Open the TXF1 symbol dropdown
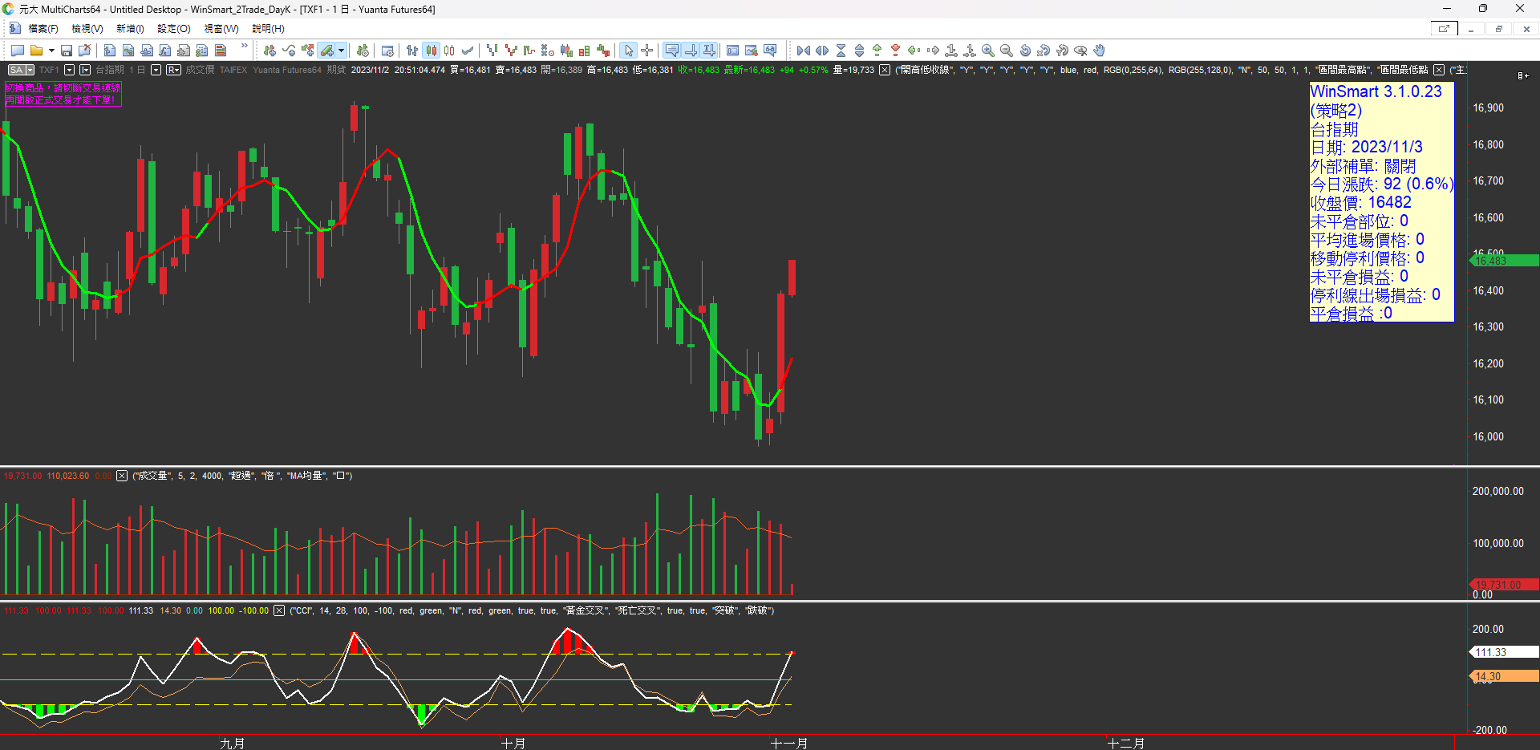 (x=70, y=70)
